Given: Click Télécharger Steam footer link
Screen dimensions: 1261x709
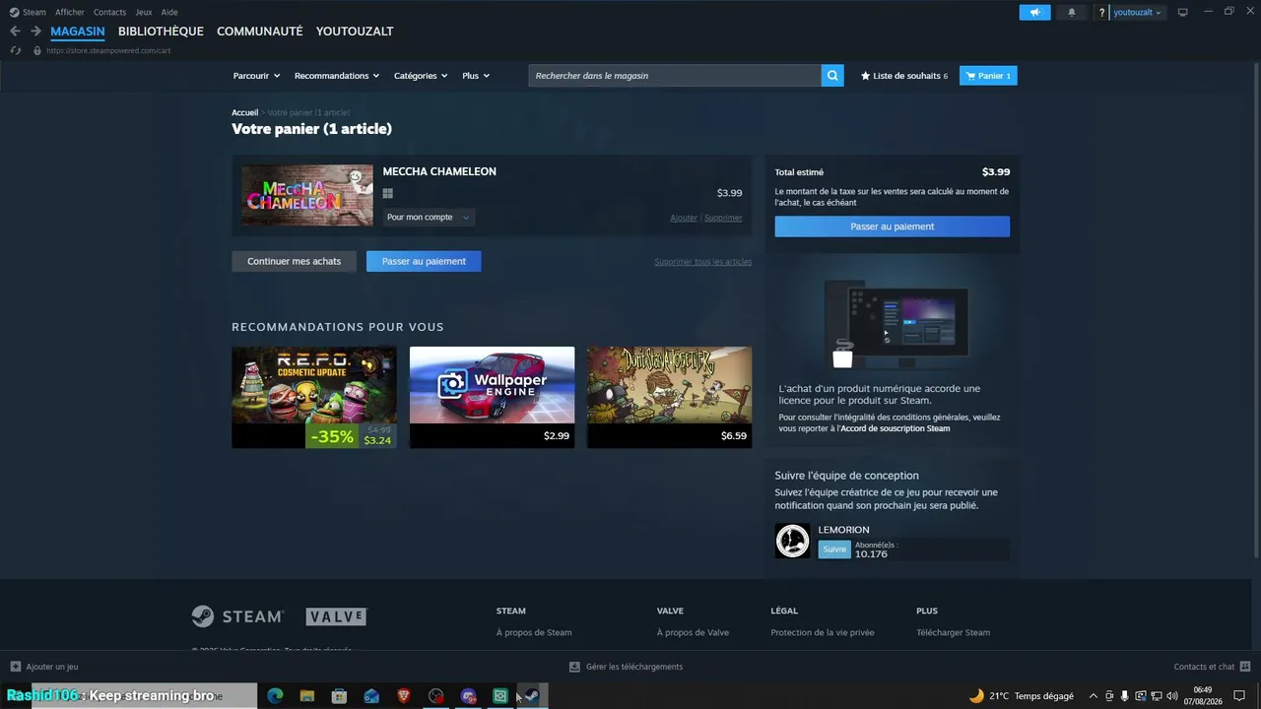Looking at the screenshot, I should tap(953, 633).
